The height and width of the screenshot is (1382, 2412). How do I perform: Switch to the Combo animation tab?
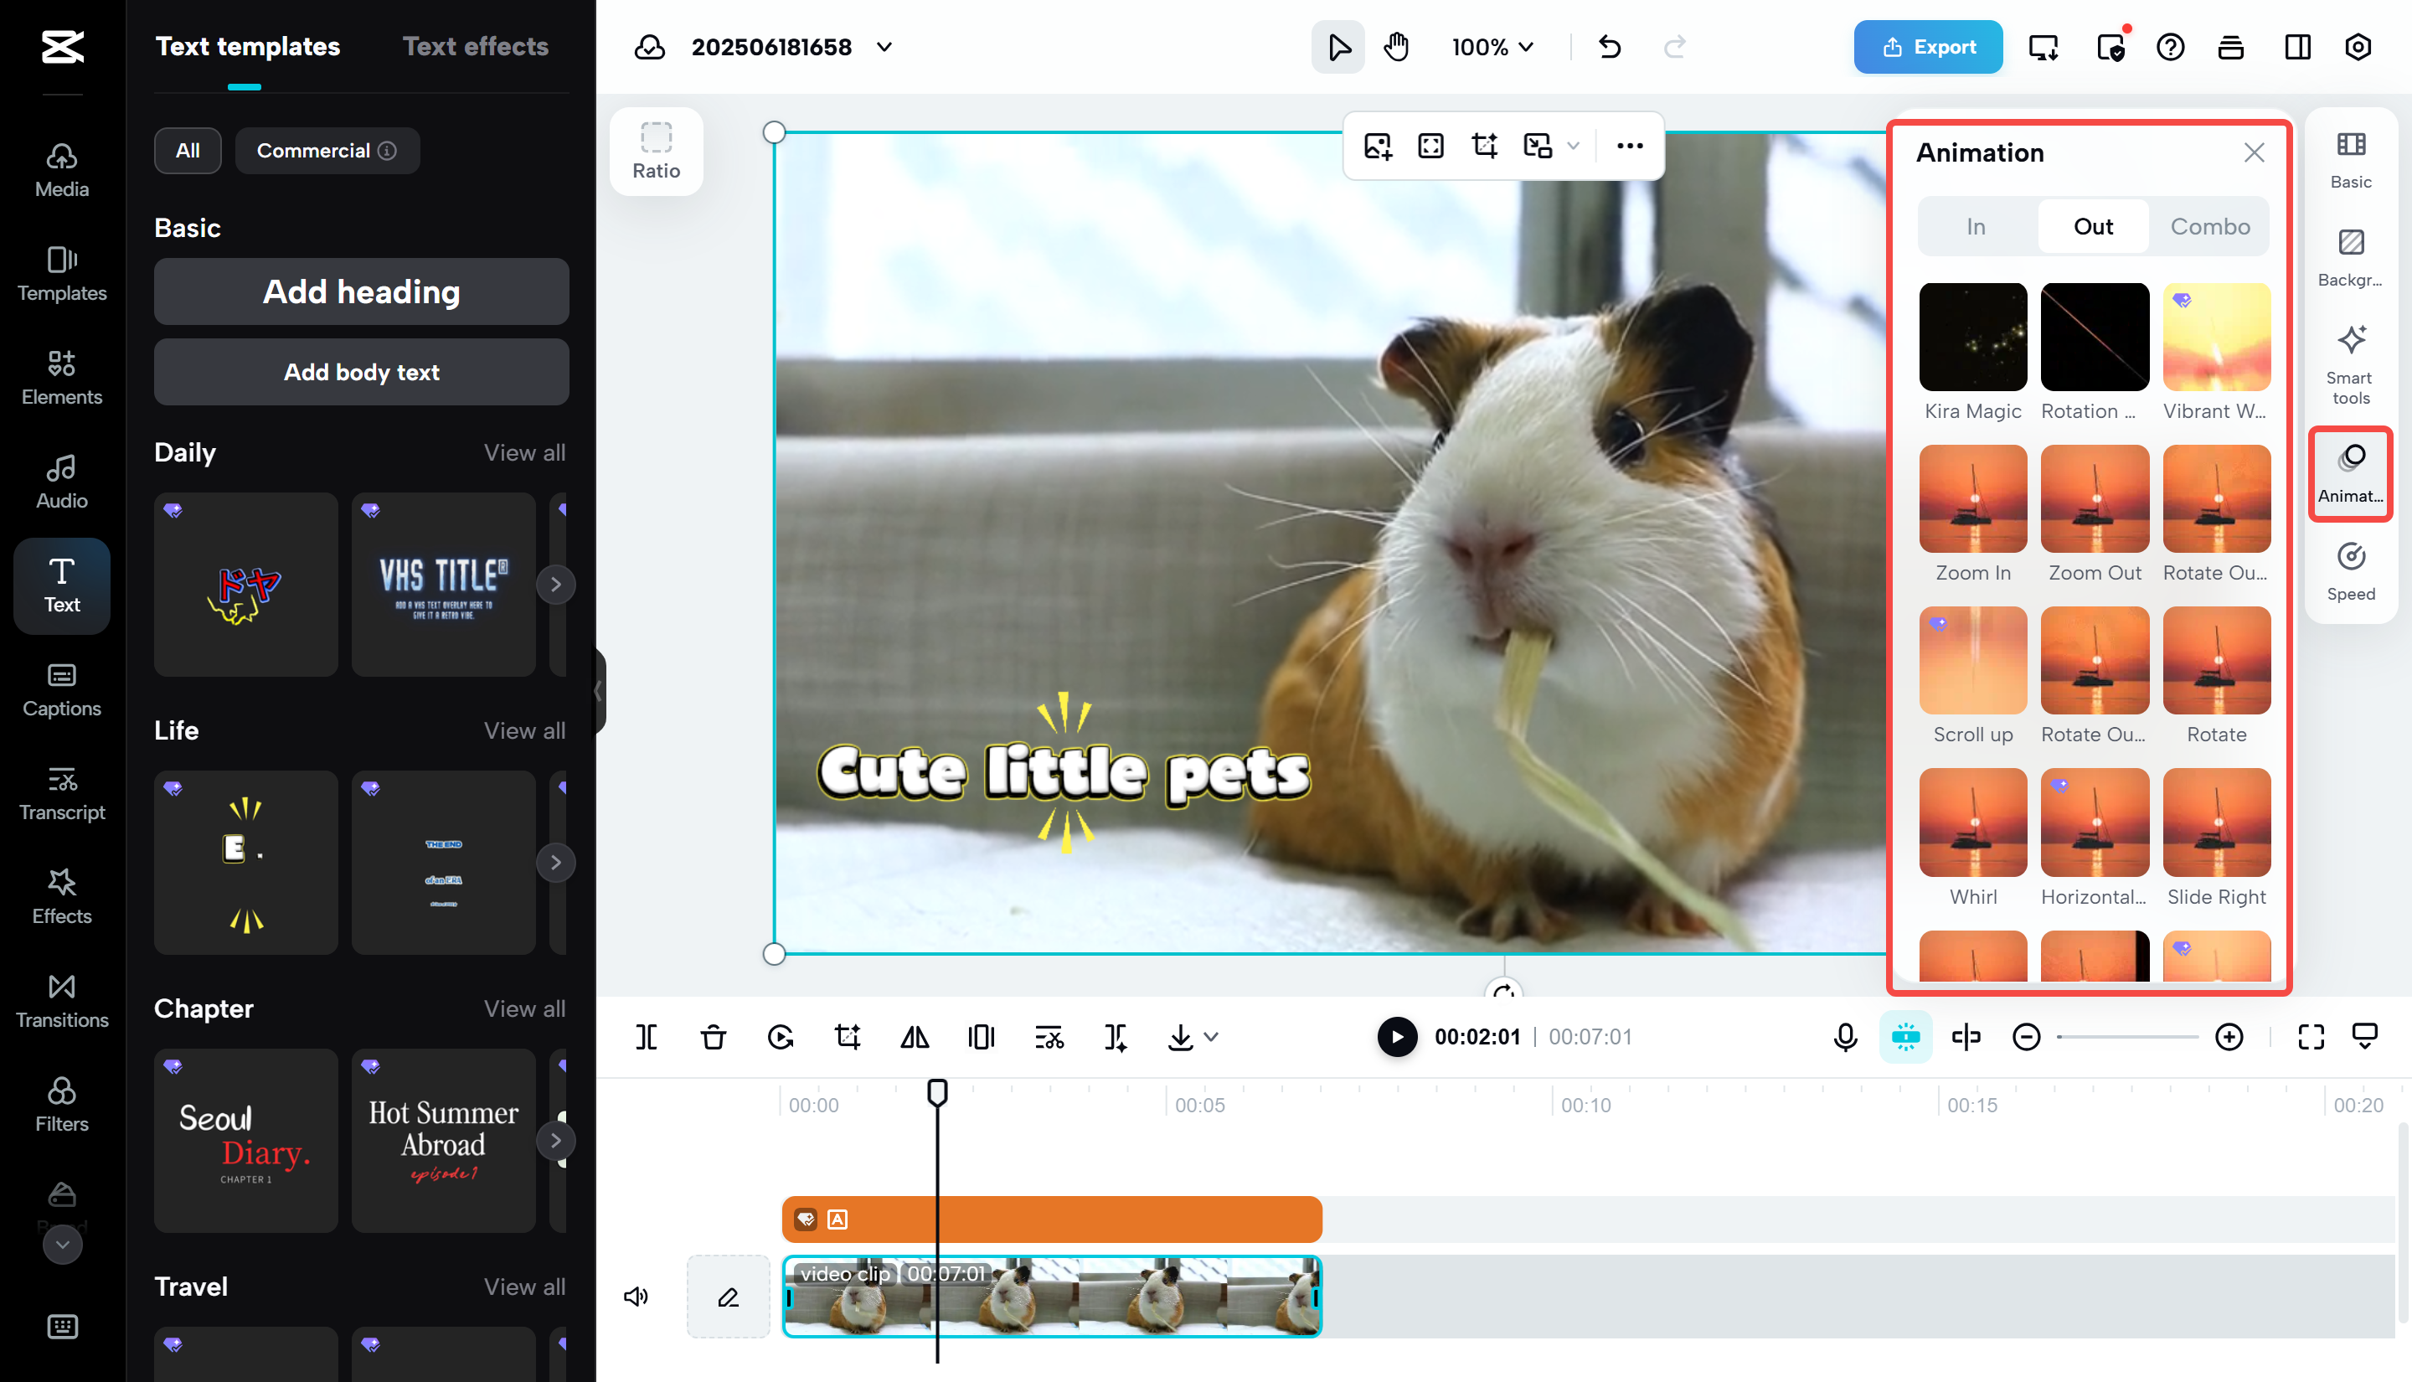2210,226
